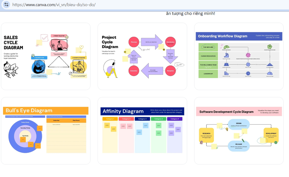This screenshot has width=289, height=177.
Task: Select the browser address bar URL
Action: (x=54, y=5)
